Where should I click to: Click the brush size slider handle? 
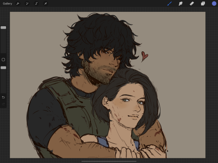(3, 27)
